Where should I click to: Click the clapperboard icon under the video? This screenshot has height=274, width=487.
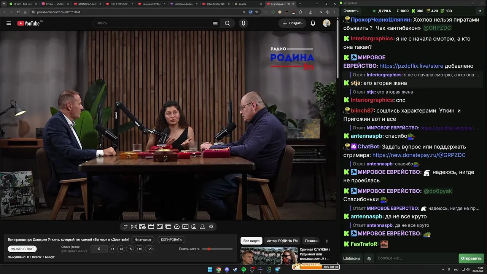(x=151, y=226)
